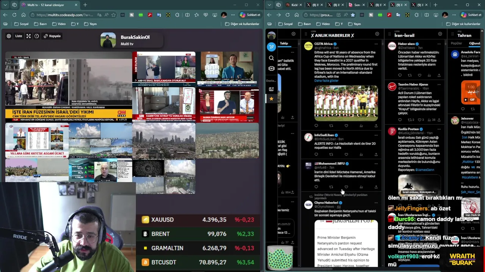Open Chyno Haberleri profile name
485x272 pixels.
tap(326, 202)
